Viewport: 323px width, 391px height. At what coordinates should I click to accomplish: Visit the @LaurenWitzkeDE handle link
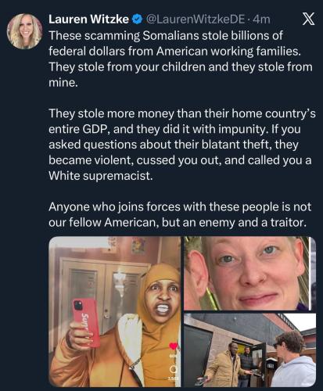point(195,20)
